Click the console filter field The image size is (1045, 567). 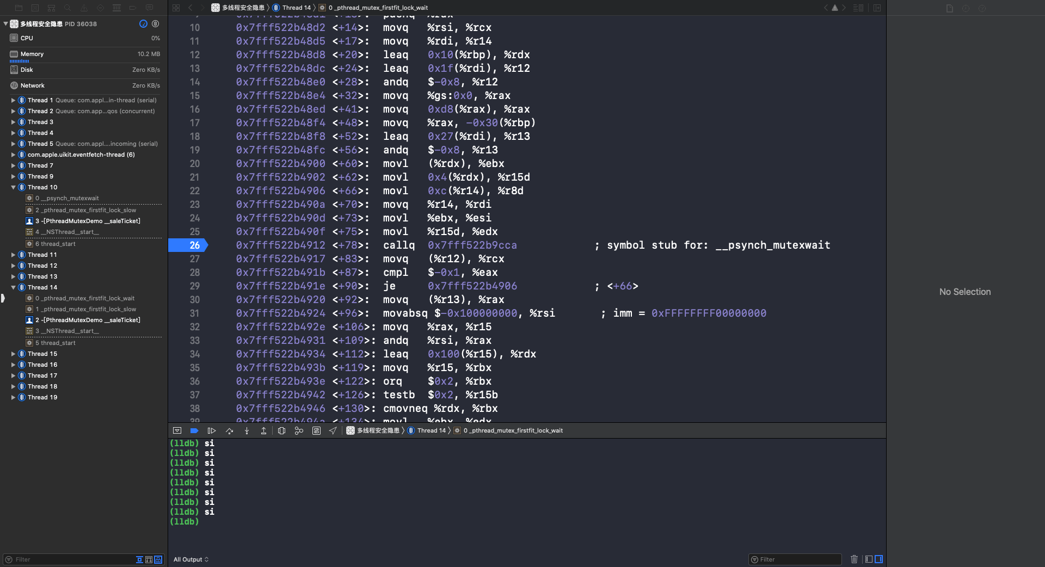point(795,559)
